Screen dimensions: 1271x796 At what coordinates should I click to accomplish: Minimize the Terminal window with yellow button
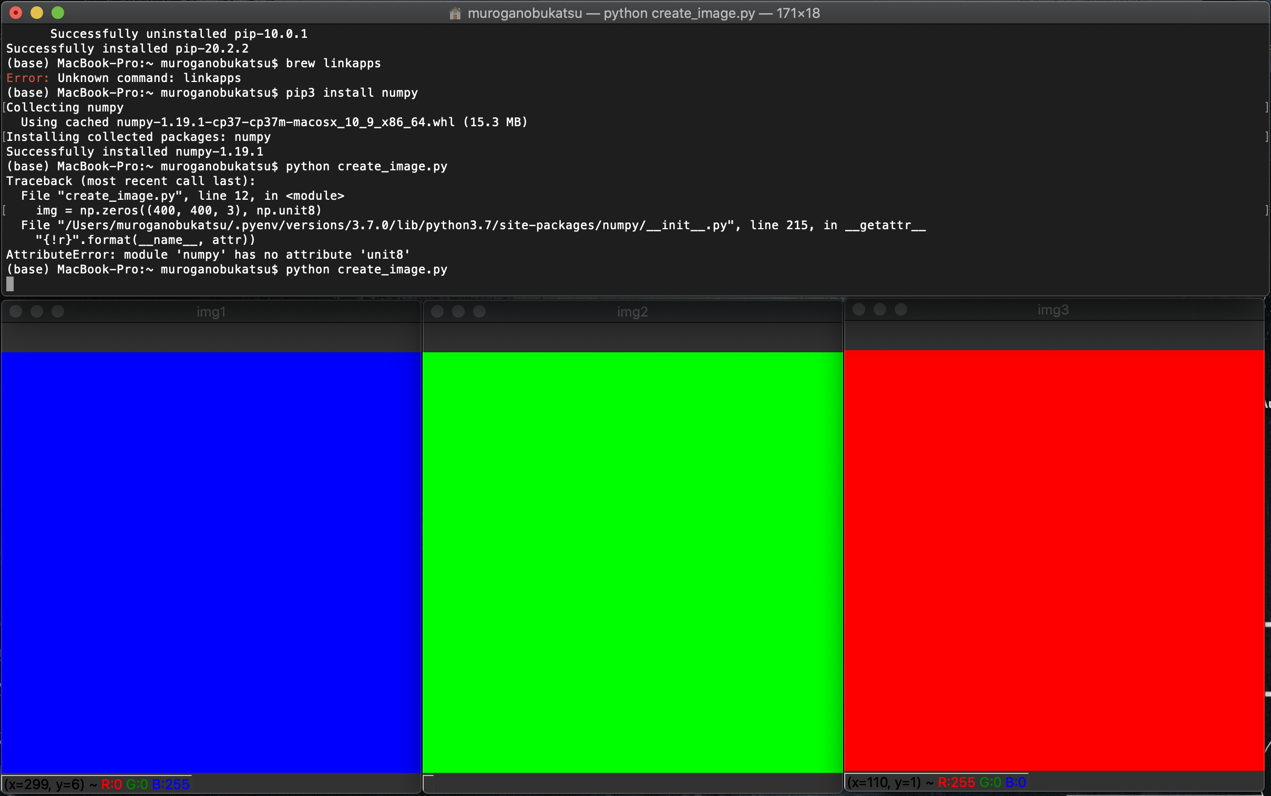click(37, 13)
